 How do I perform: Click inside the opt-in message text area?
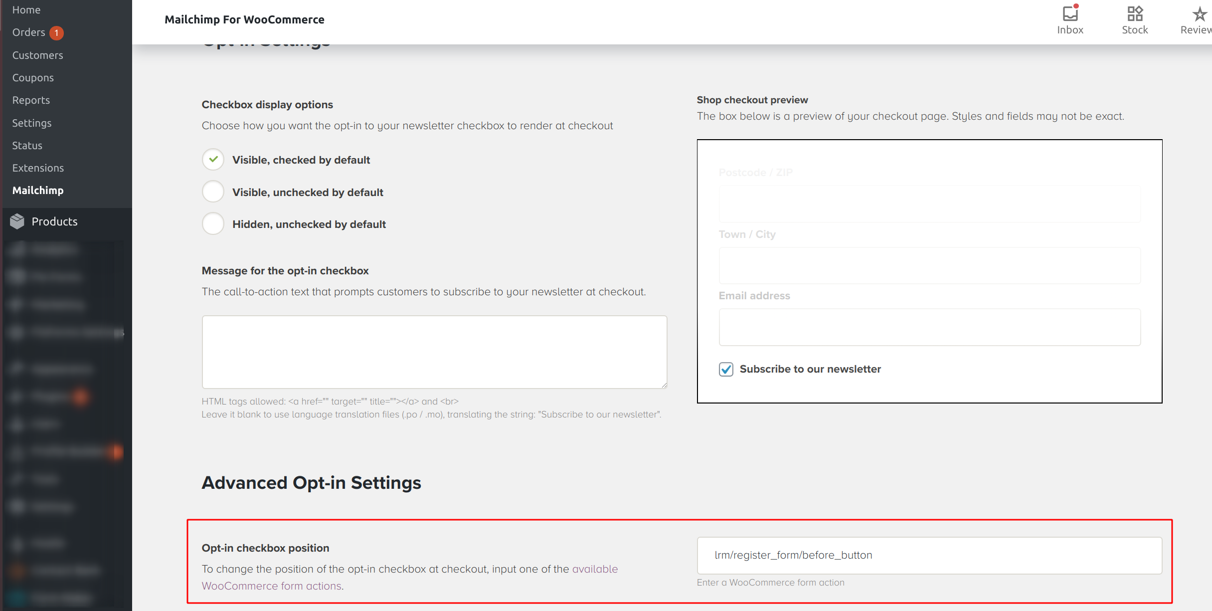pos(434,352)
